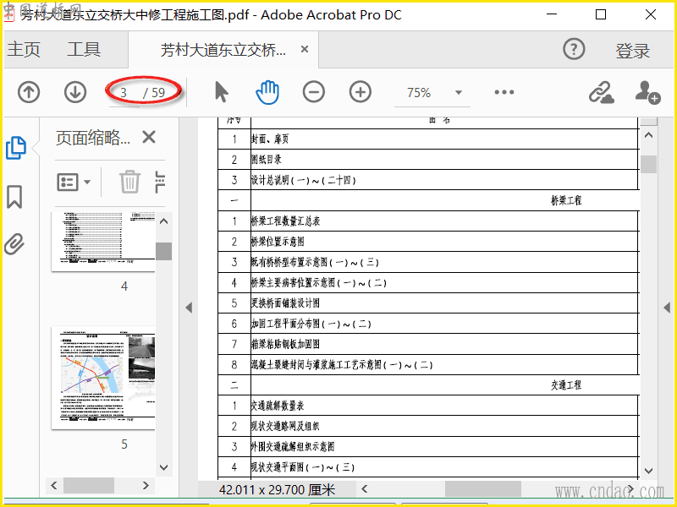
Task: Click the 桥梁位置示意图 row
Action: [428, 242]
